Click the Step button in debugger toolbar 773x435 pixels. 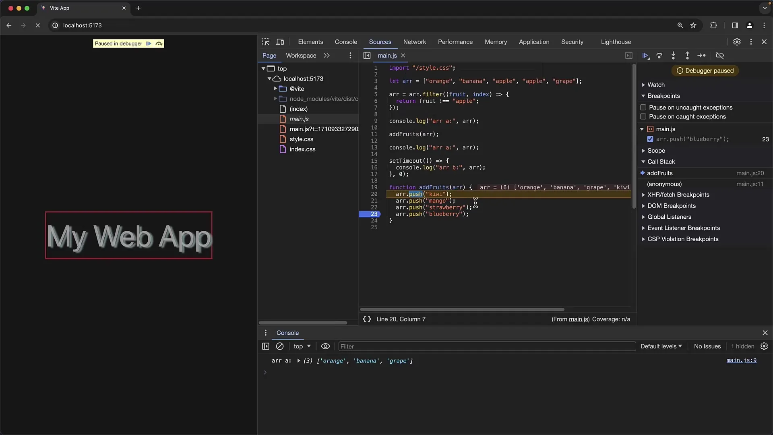point(701,56)
